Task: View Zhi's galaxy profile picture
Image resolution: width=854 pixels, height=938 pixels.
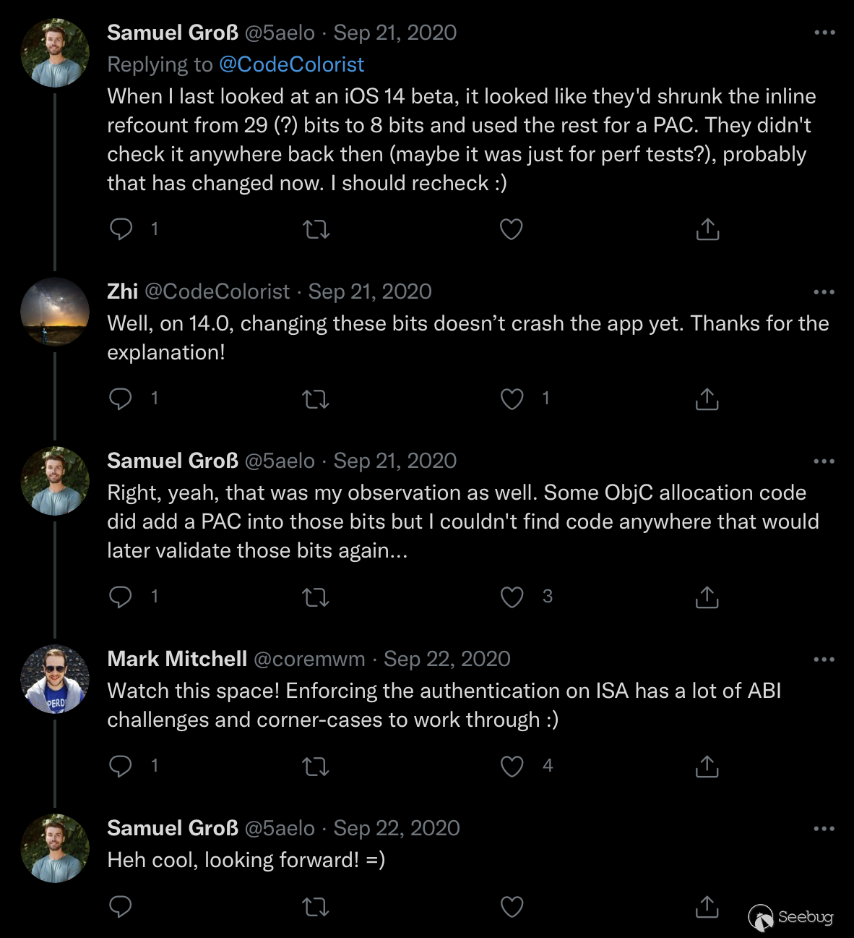Action: (x=55, y=312)
